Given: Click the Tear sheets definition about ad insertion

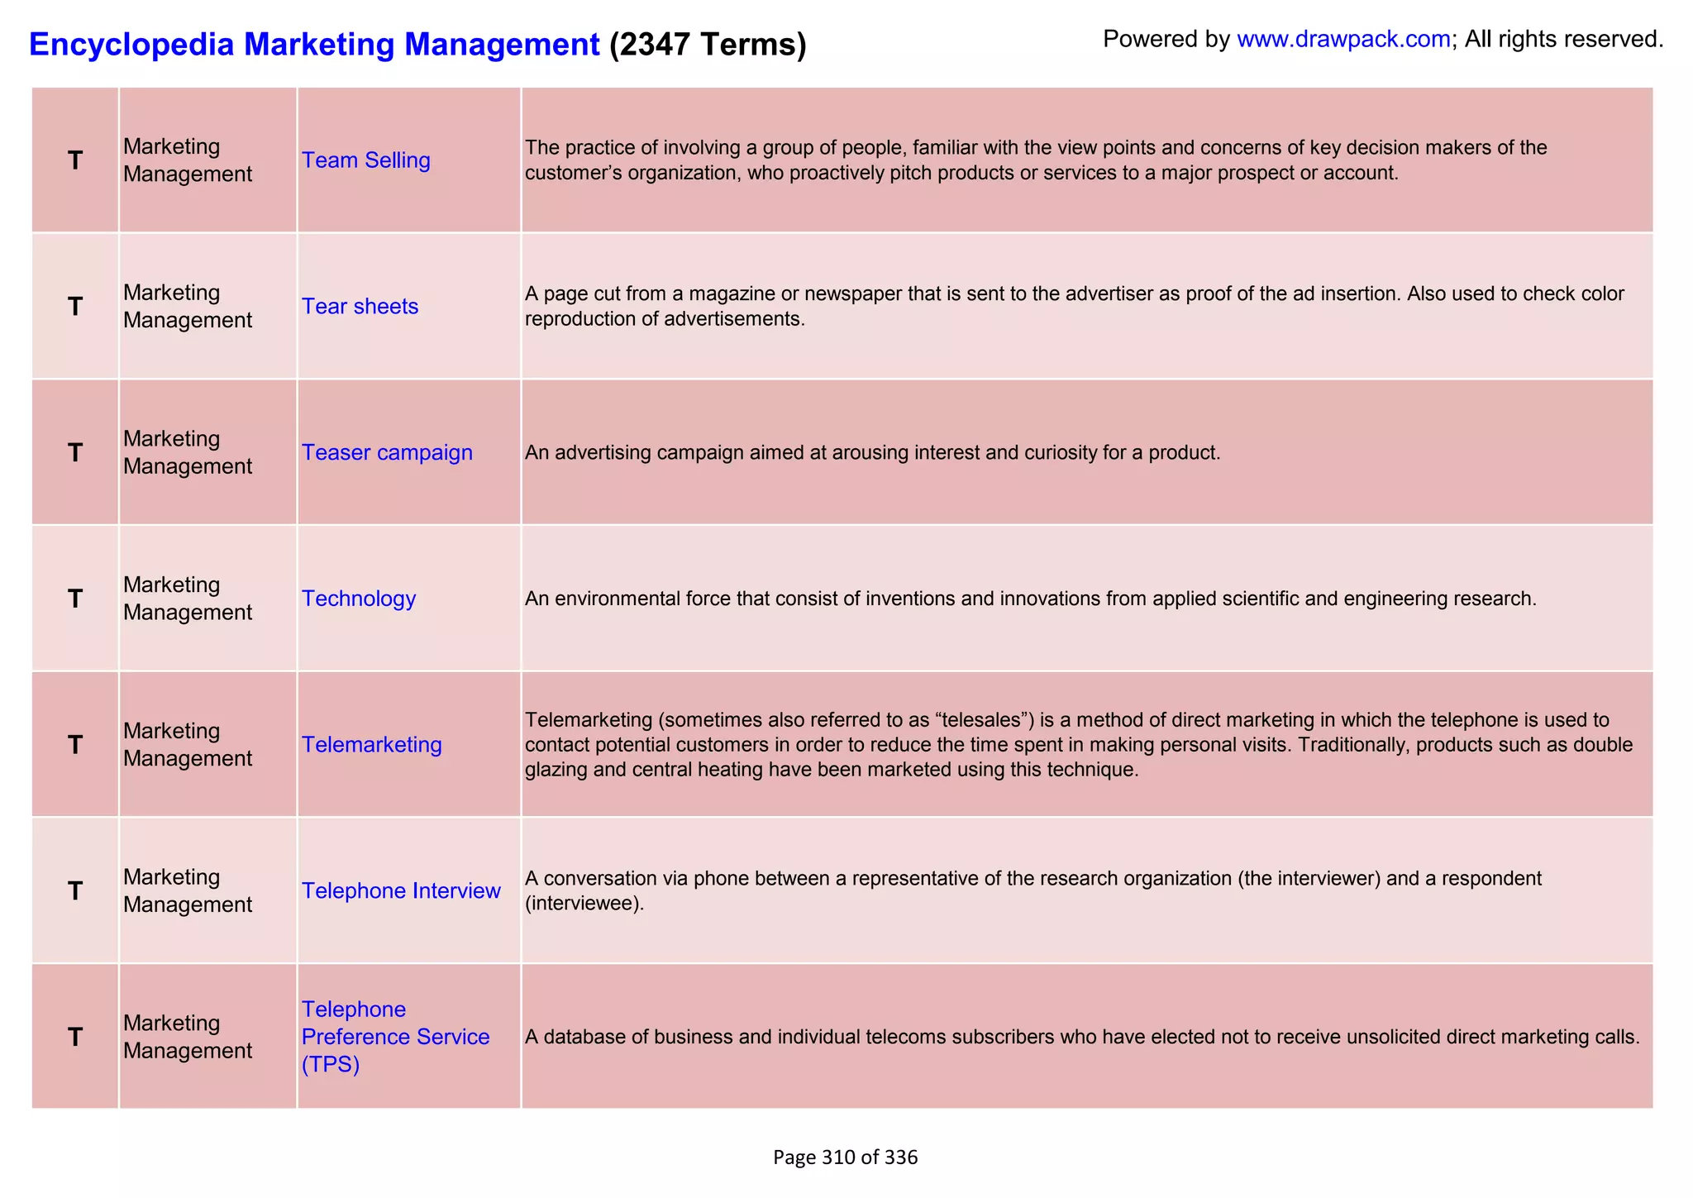Looking at the screenshot, I should 1075,306.
